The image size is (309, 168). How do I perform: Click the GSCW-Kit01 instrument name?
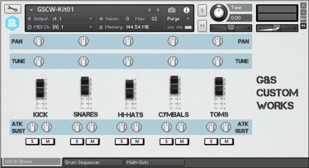click(x=56, y=9)
